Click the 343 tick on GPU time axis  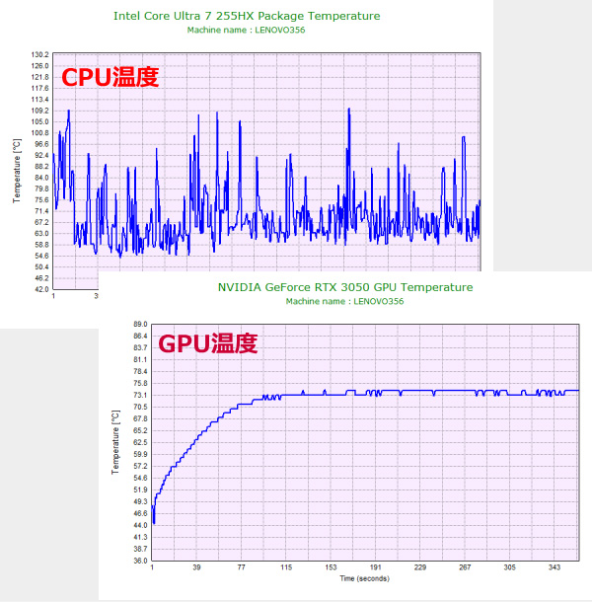(555, 568)
